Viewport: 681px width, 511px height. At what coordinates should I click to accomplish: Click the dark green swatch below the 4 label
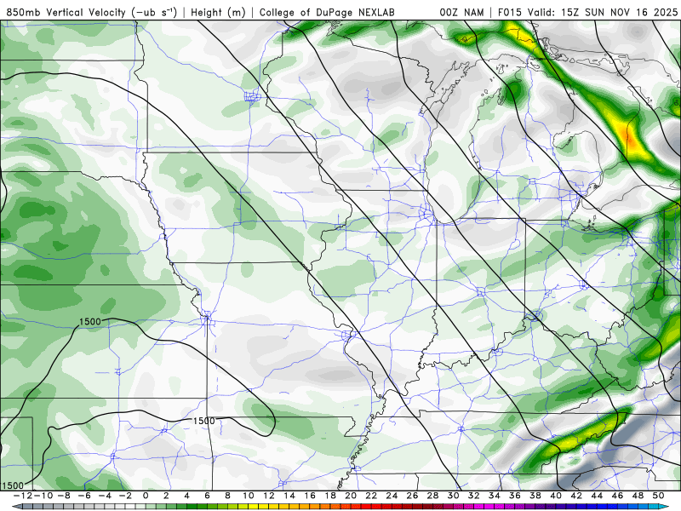tap(192, 507)
